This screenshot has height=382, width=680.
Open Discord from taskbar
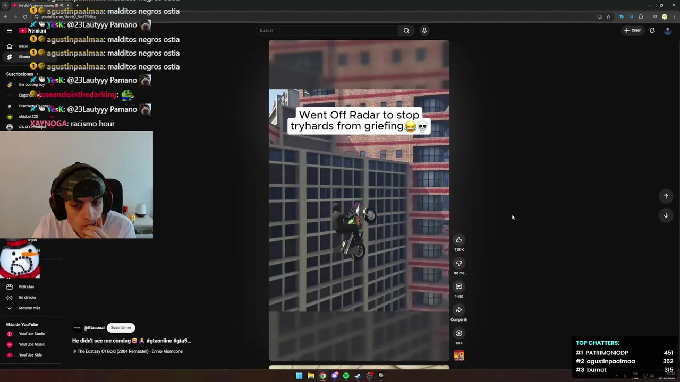(334, 376)
